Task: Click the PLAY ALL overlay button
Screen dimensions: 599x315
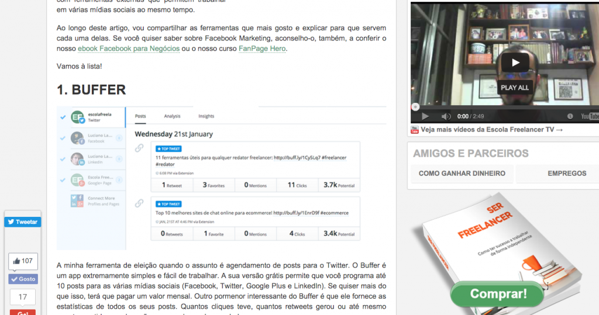Action: (515, 88)
